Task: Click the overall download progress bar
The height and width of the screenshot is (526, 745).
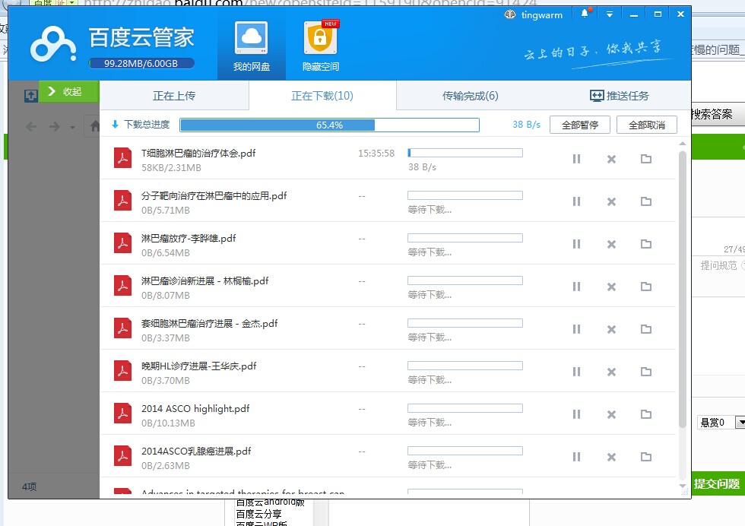Action: pos(328,125)
